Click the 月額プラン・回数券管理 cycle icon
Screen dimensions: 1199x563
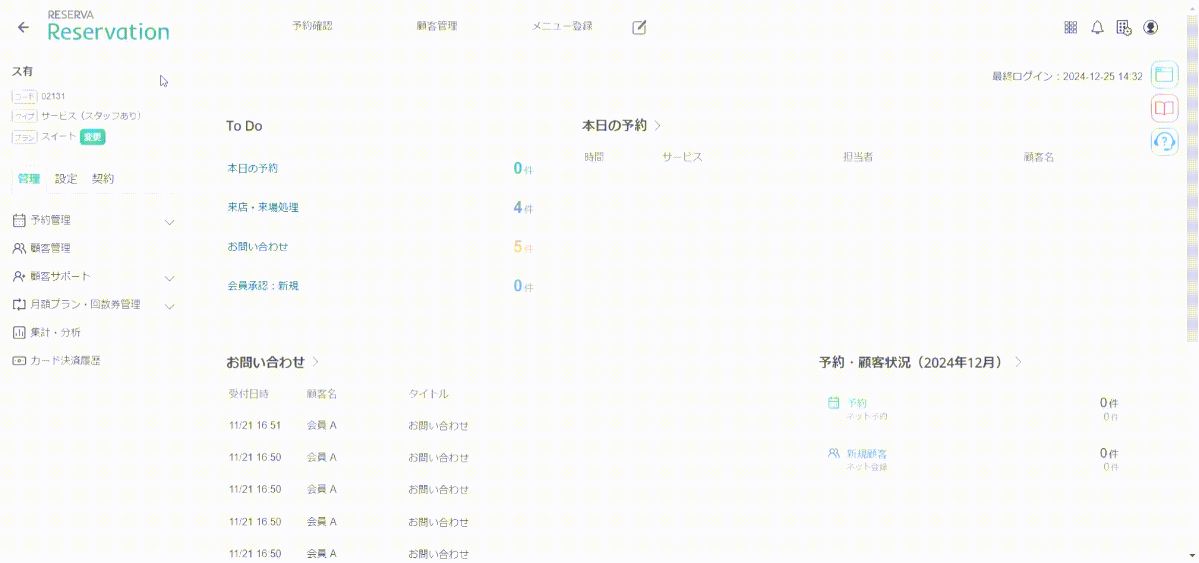19,304
